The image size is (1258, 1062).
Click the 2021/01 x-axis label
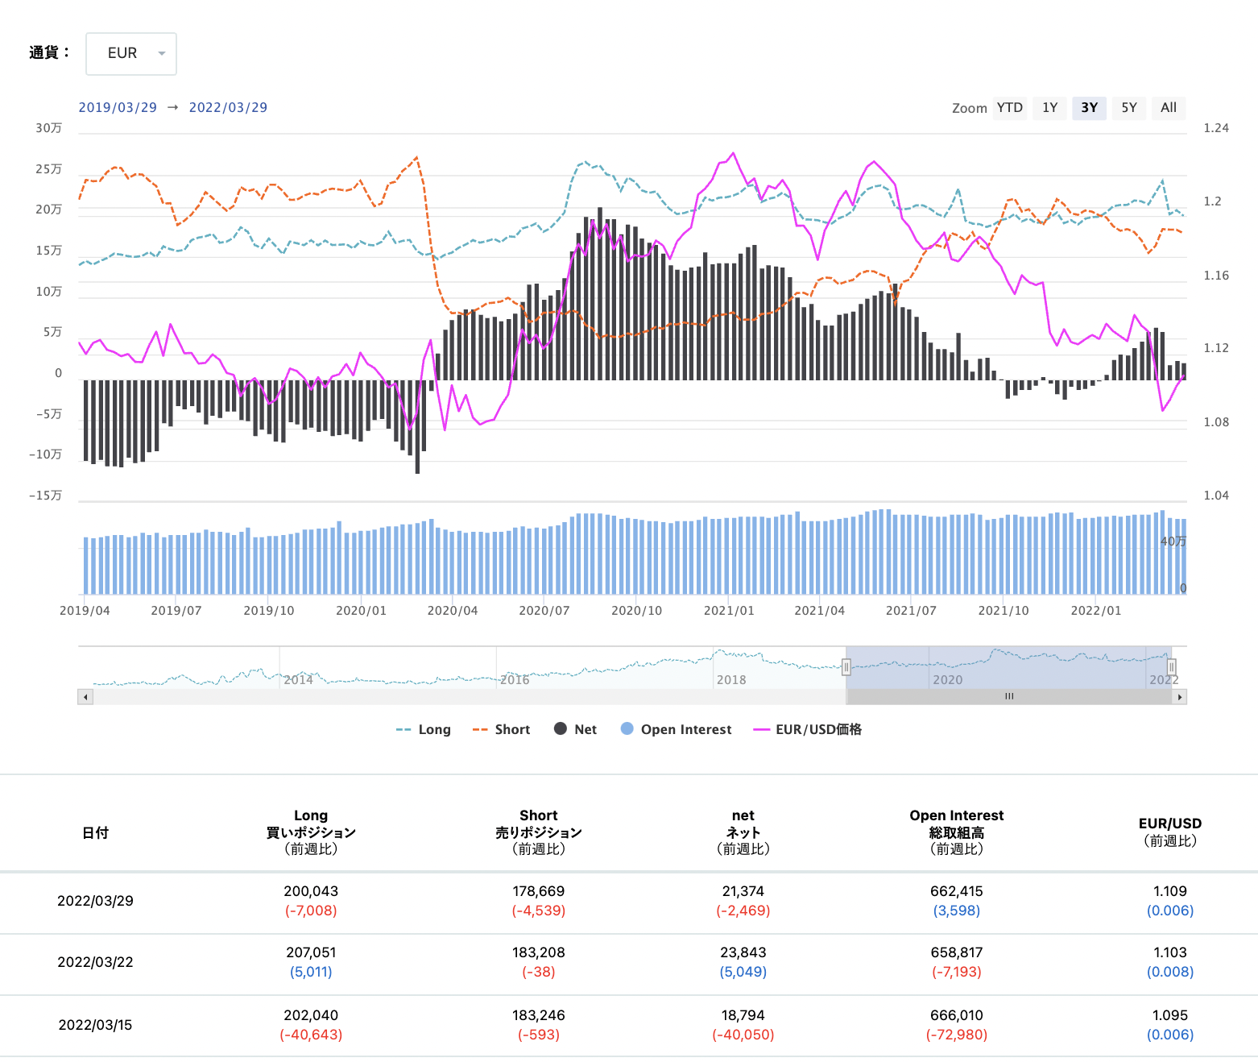729,611
